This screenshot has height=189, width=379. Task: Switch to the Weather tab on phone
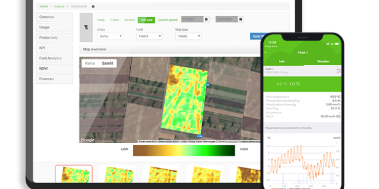[x=323, y=62]
